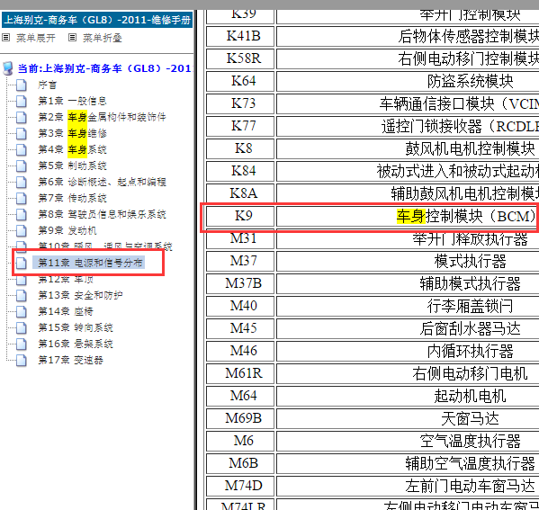Viewport: 539px width, 510px height.
Task: Open 第17章 变速器 chapter
Action: [x=70, y=360]
